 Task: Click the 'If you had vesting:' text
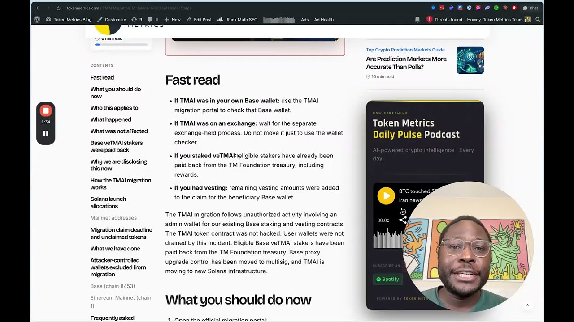(201, 188)
